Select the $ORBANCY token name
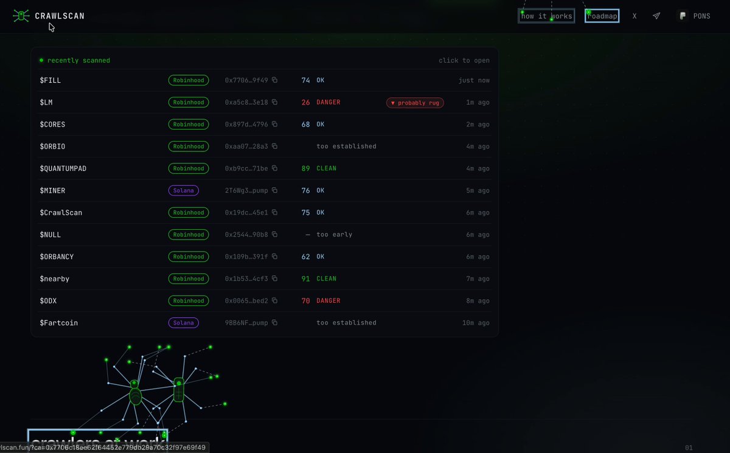The image size is (730, 453). pyautogui.click(x=57, y=257)
